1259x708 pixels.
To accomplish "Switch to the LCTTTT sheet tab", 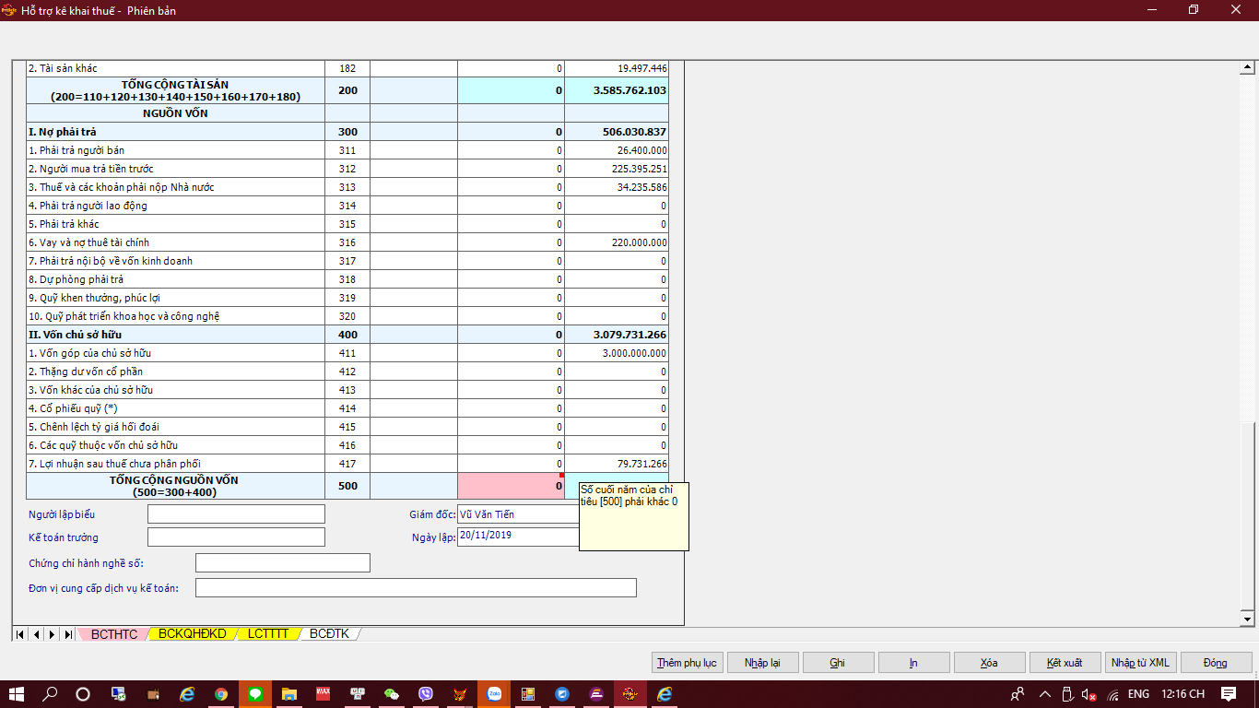I will [x=268, y=634].
